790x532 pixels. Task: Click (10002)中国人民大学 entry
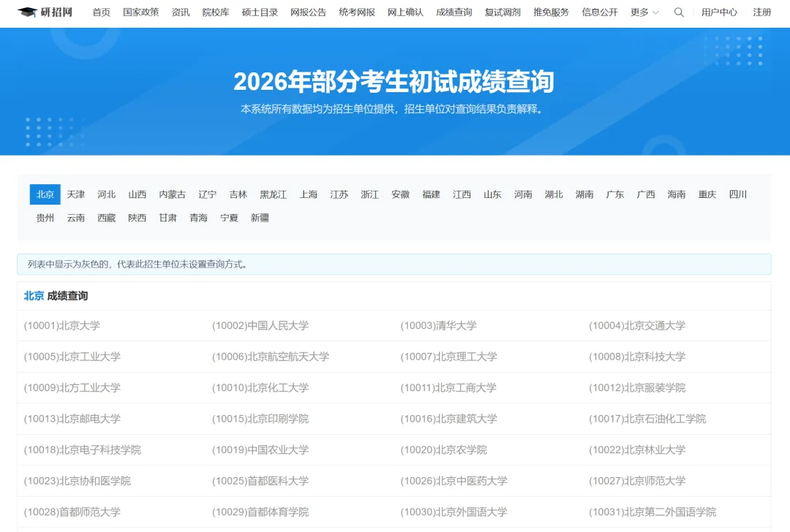[260, 326]
